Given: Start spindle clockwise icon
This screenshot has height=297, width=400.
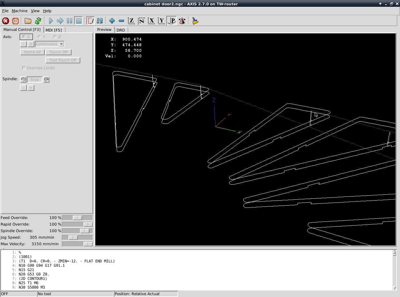Looking at the screenshot, I should pos(46,80).
